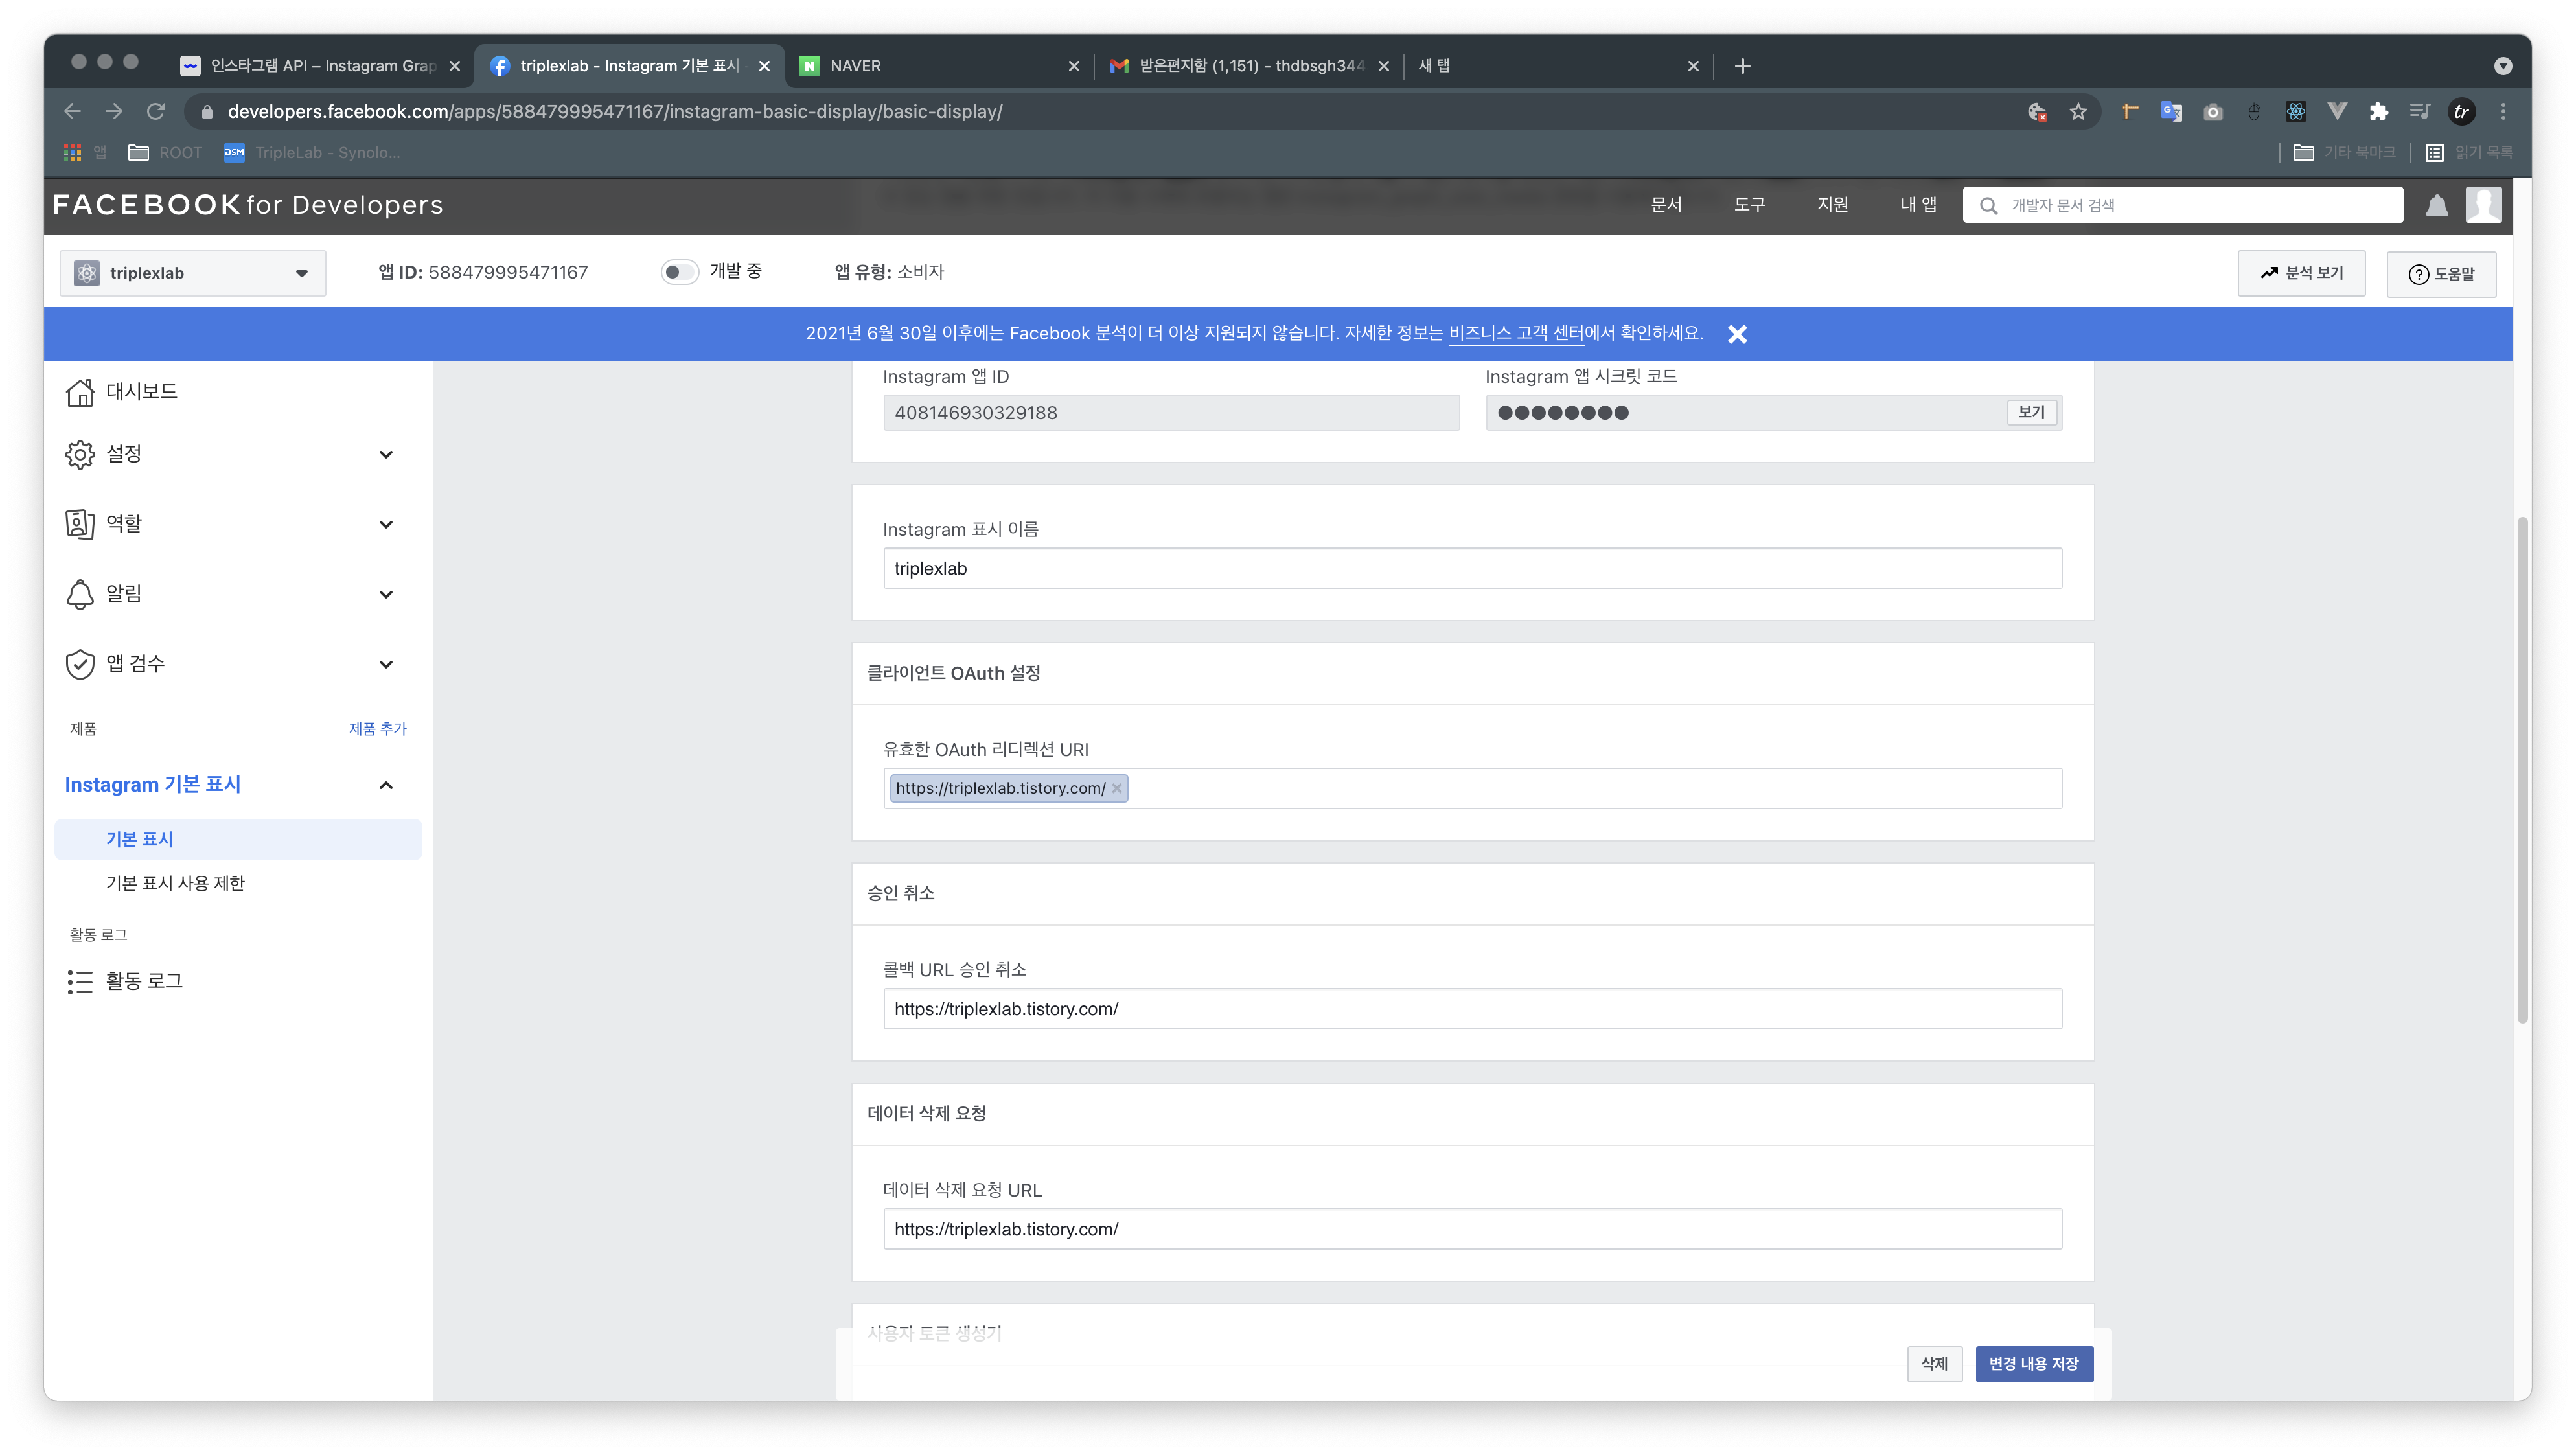Viewport: 2576px width, 1455px height.
Task: Open the Chrome extensions puzzle icon
Action: [2379, 112]
